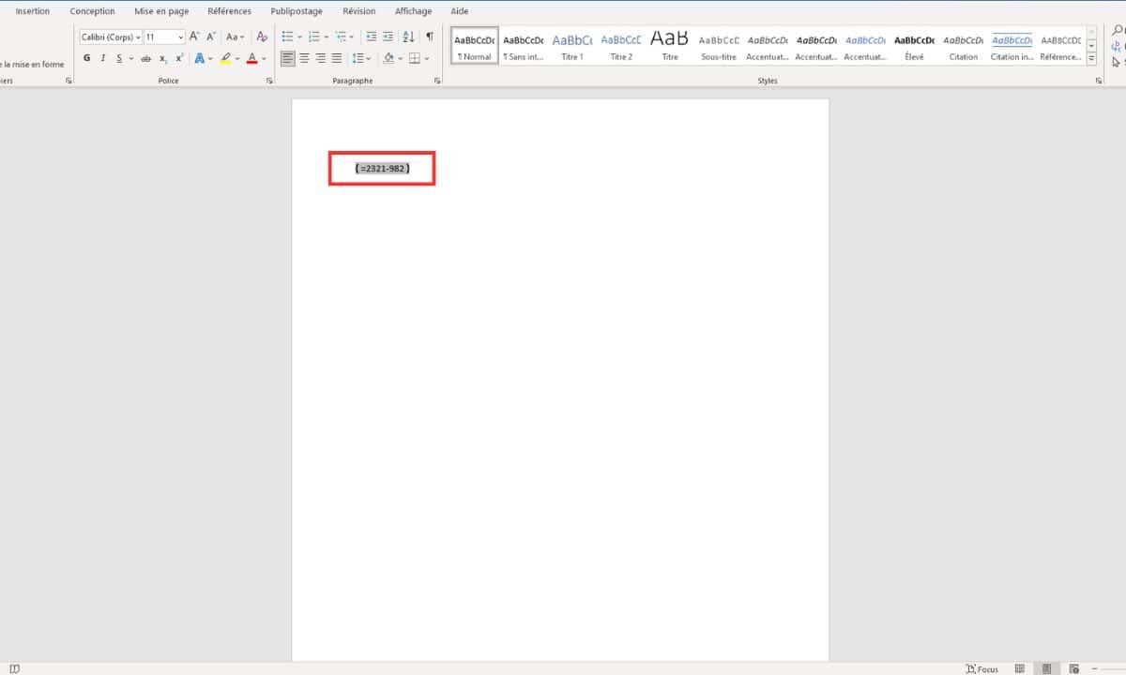Select the field code =2321-982 in document

point(383,168)
